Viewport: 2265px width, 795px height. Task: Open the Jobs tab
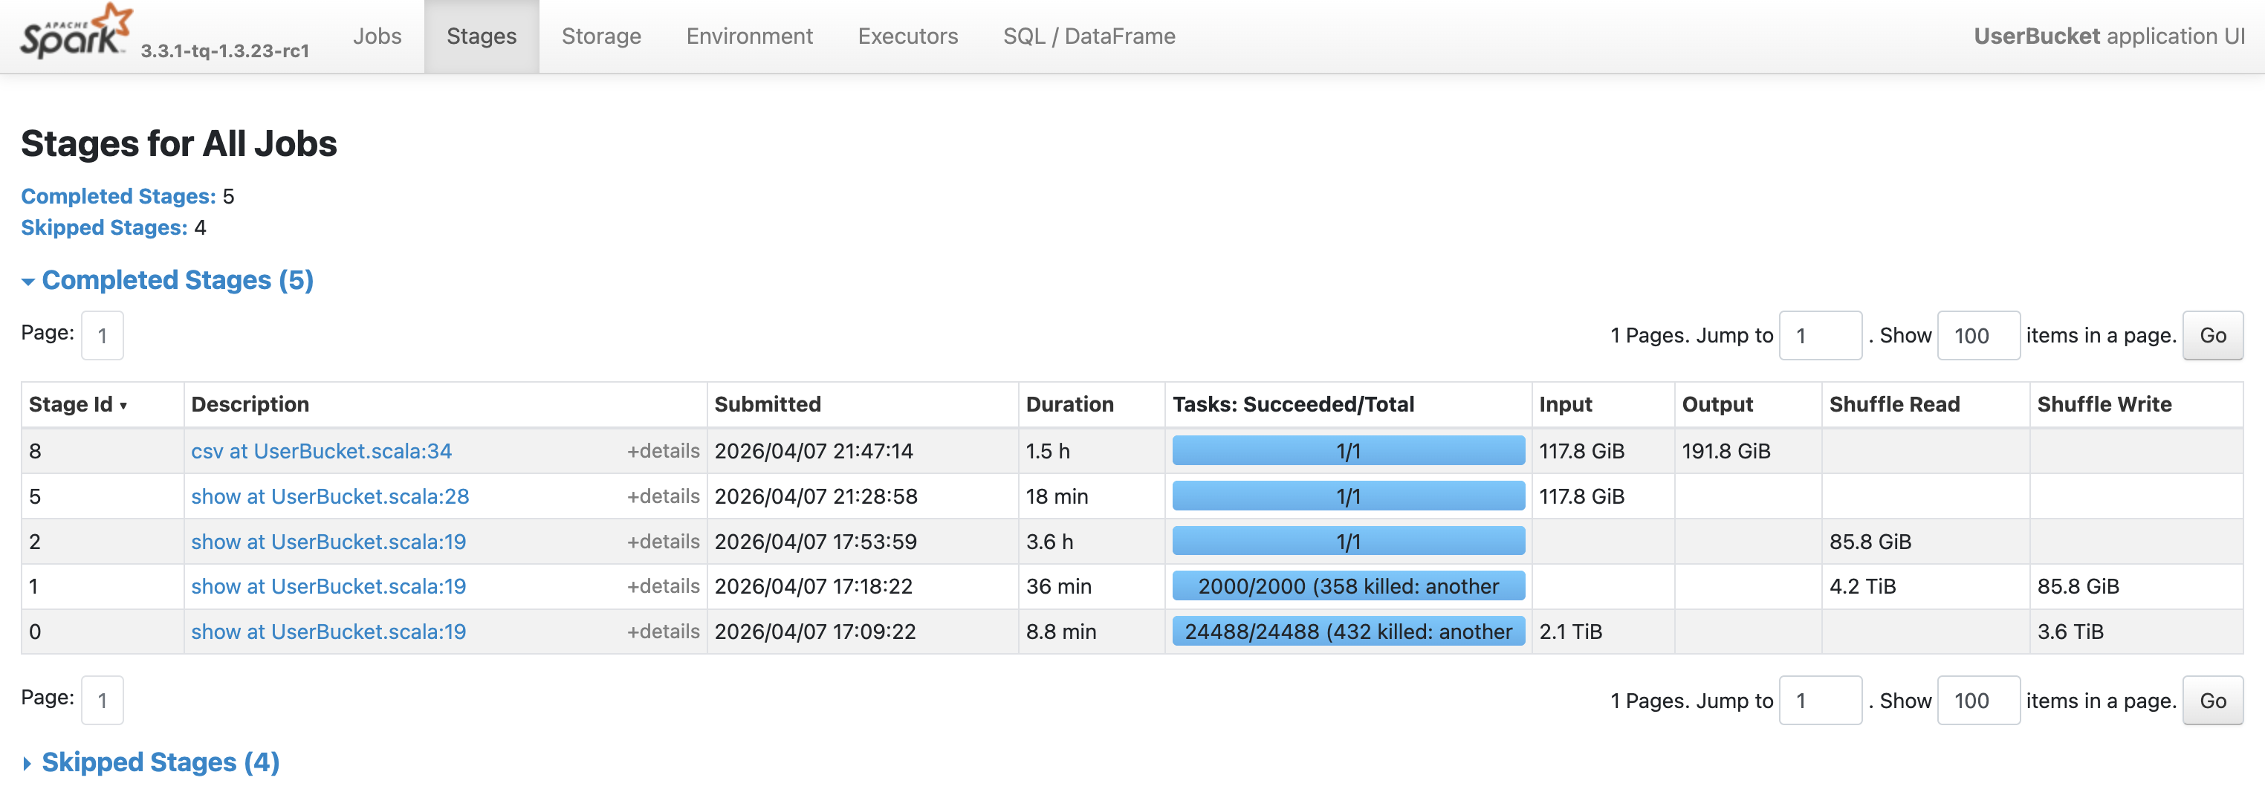[x=376, y=36]
